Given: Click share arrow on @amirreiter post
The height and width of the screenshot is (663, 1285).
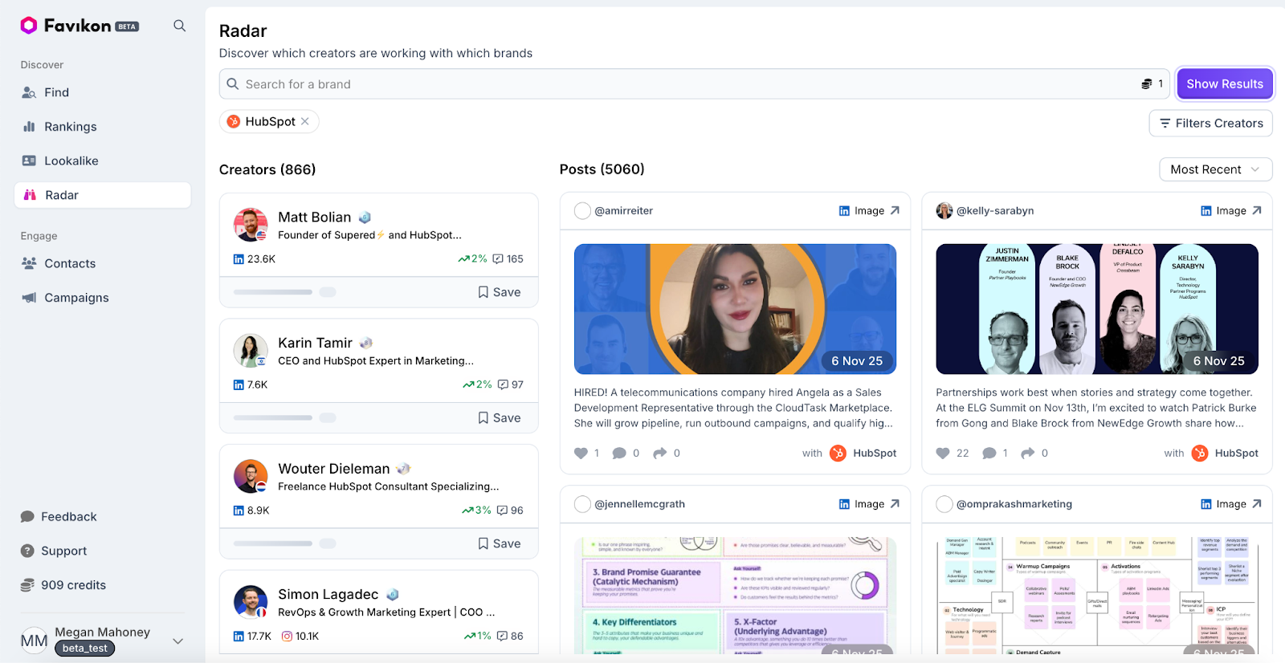Looking at the screenshot, I should click(x=660, y=454).
